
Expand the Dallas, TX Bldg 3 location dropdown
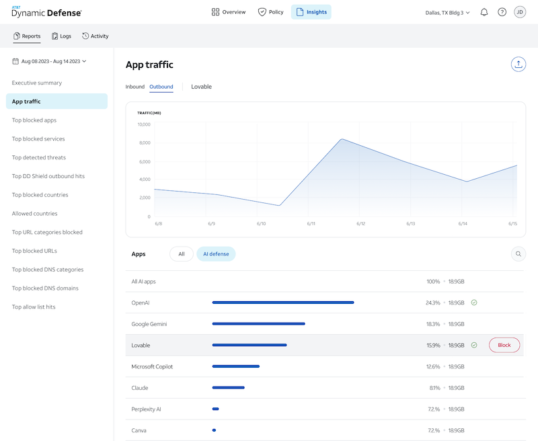(x=447, y=13)
